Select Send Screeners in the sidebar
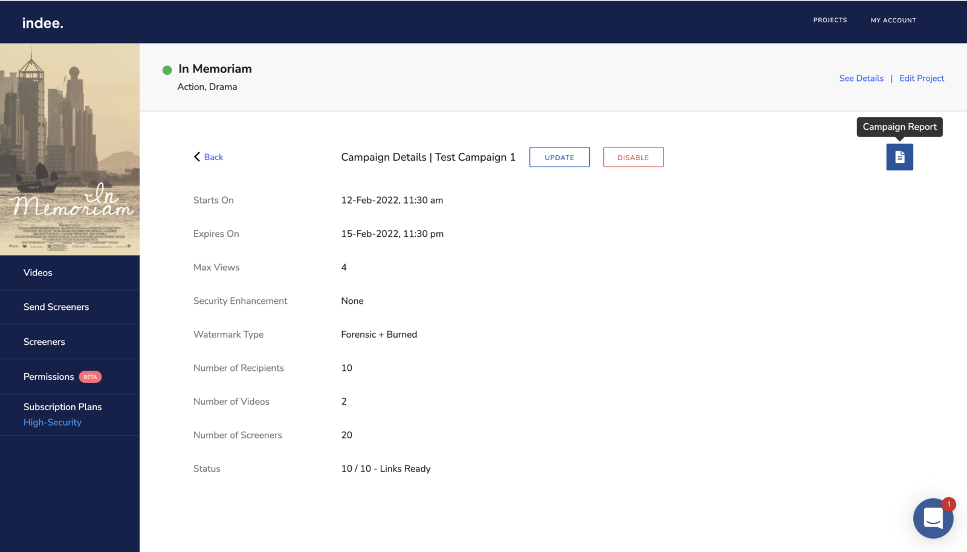Viewport: 967px width, 552px height. click(x=56, y=307)
